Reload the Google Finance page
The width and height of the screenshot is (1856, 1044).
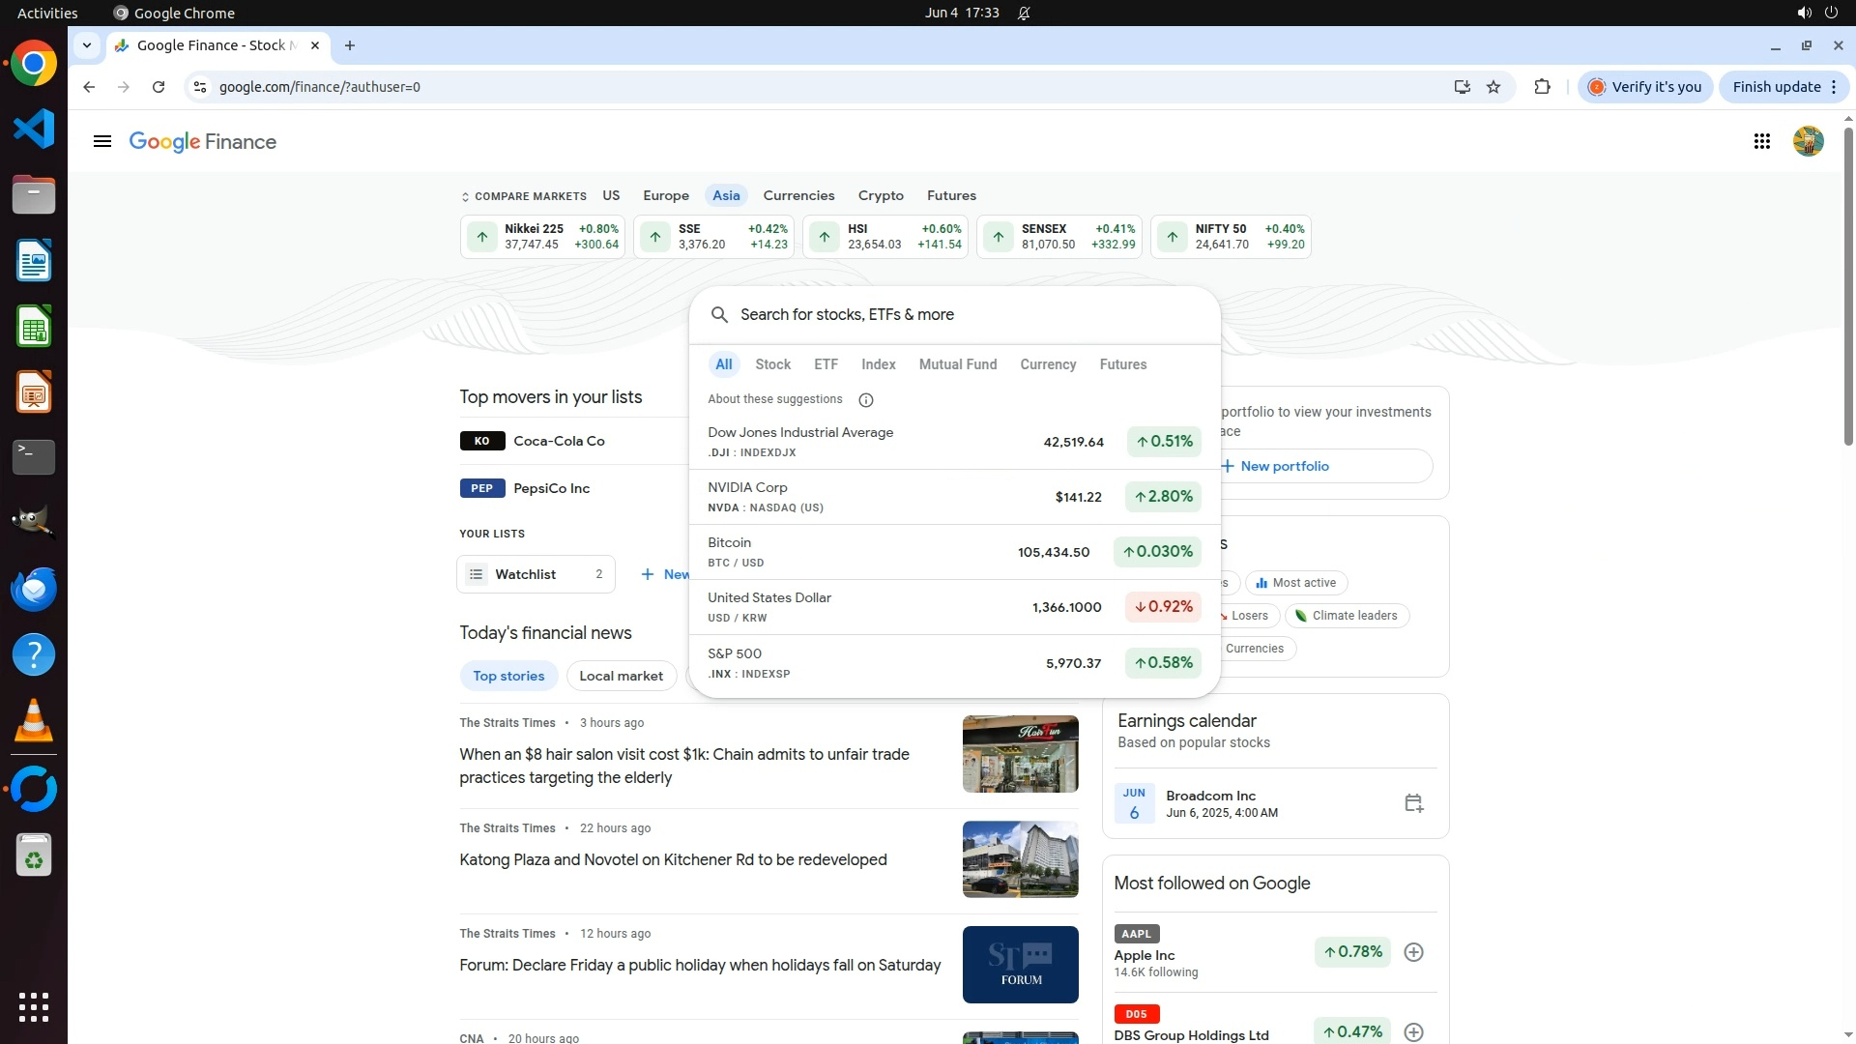[x=159, y=87]
